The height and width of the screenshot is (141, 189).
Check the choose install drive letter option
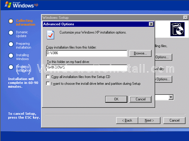(x=48, y=84)
